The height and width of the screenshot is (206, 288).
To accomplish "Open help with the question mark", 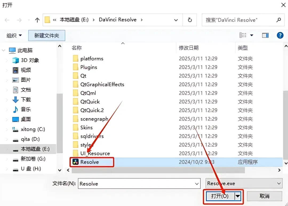I will pyautogui.click(x=280, y=35).
